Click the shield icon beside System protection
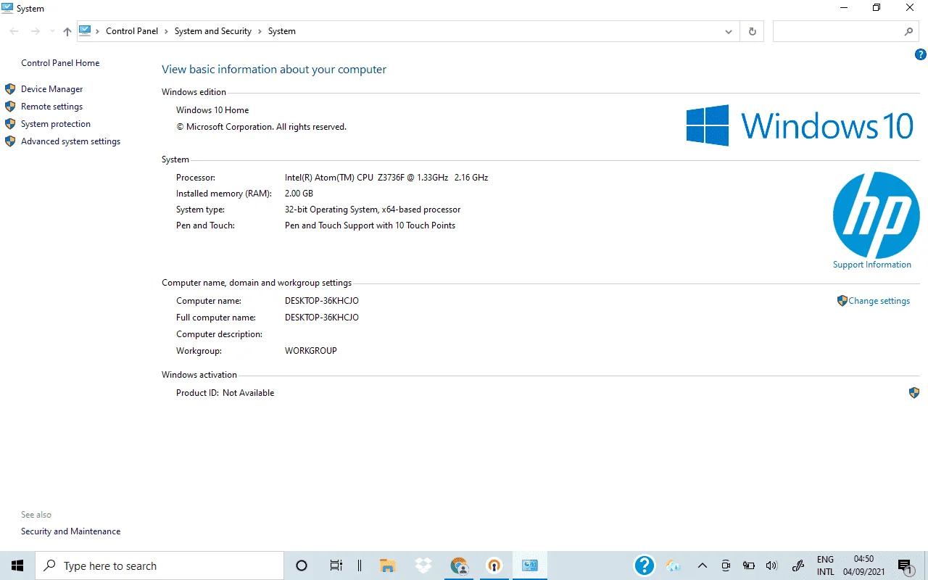The height and width of the screenshot is (580, 928). click(10, 124)
